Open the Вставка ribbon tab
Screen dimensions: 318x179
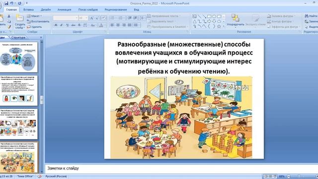pyautogui.click(x=28, y=9)
